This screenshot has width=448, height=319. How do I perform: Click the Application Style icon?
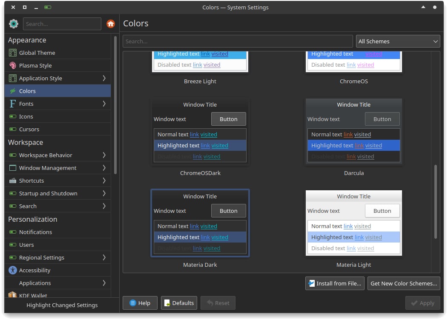tap(13, 78)
